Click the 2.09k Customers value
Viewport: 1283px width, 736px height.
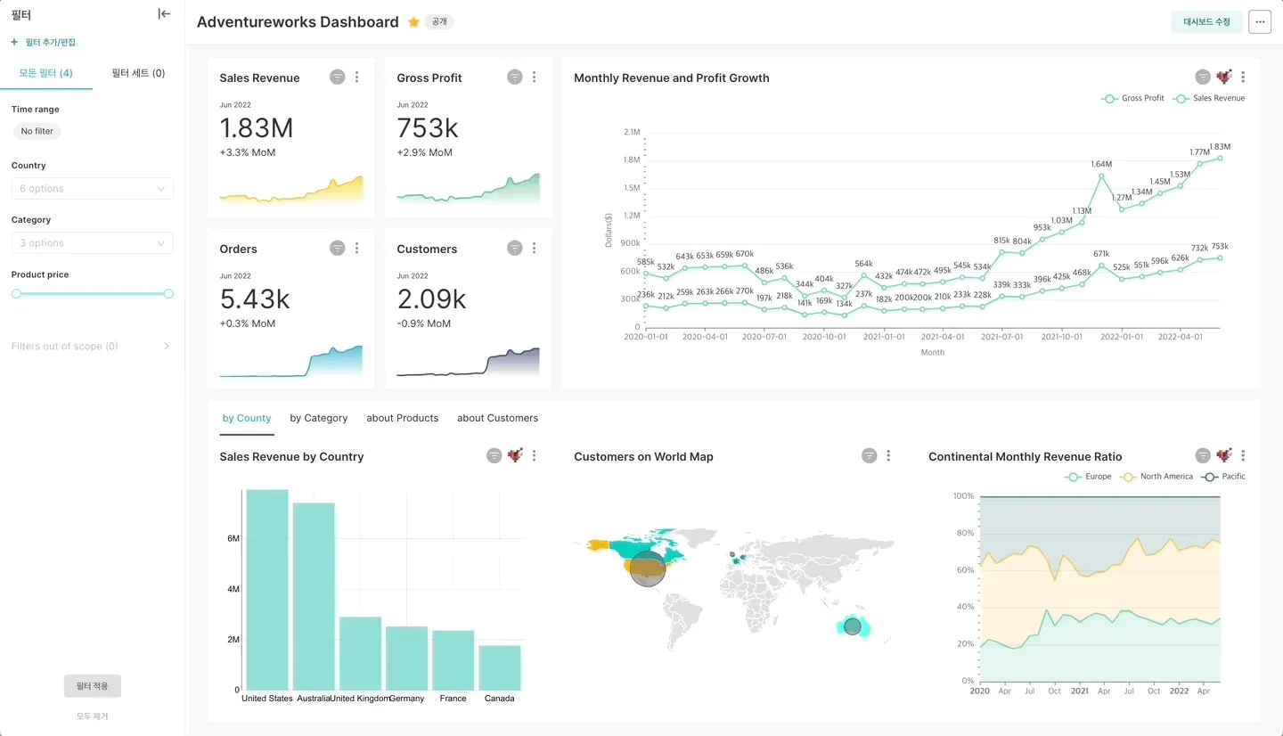432,298
